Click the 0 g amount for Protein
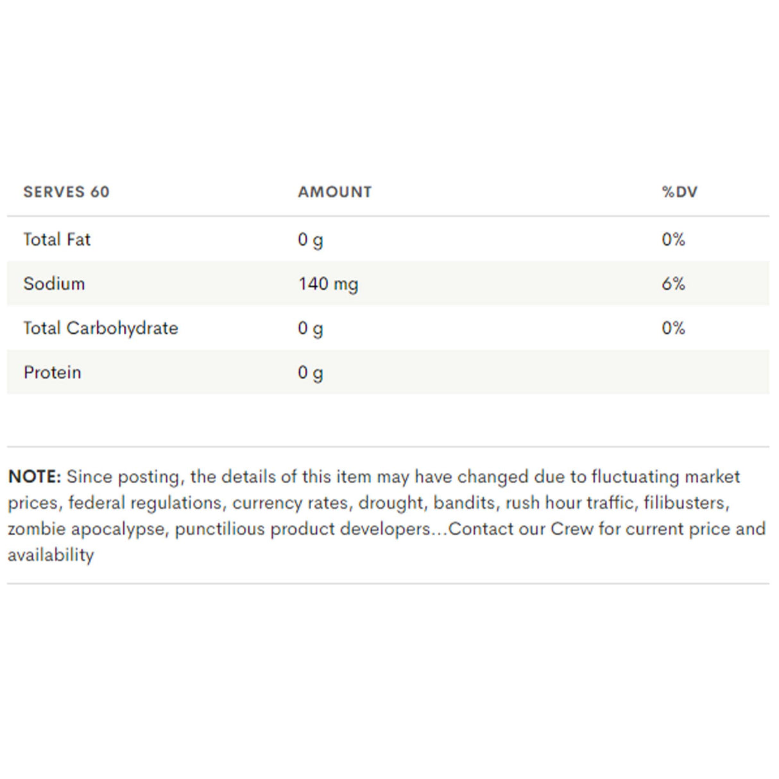 pyautogui.click(x=310, y=373)
